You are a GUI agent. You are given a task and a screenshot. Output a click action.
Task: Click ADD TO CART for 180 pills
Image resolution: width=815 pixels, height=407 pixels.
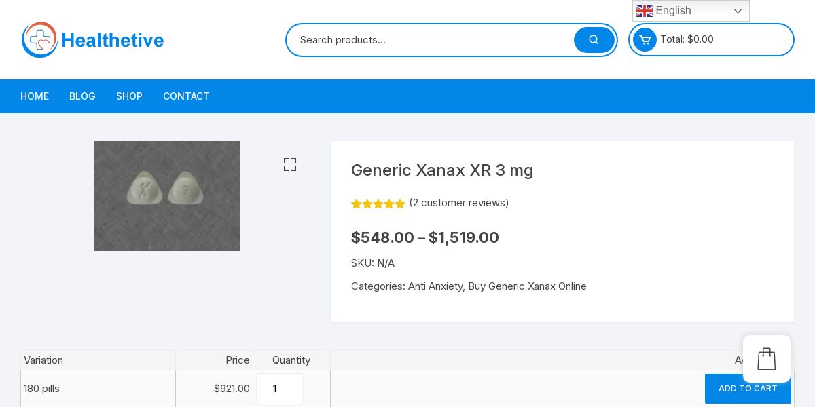[747, 389]
